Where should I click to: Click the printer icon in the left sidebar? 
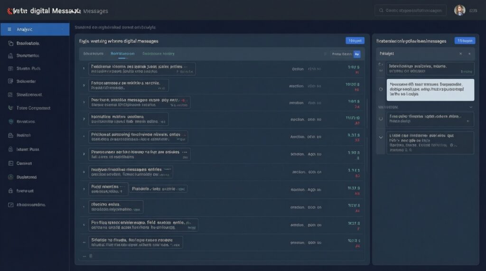pos(10,135)
